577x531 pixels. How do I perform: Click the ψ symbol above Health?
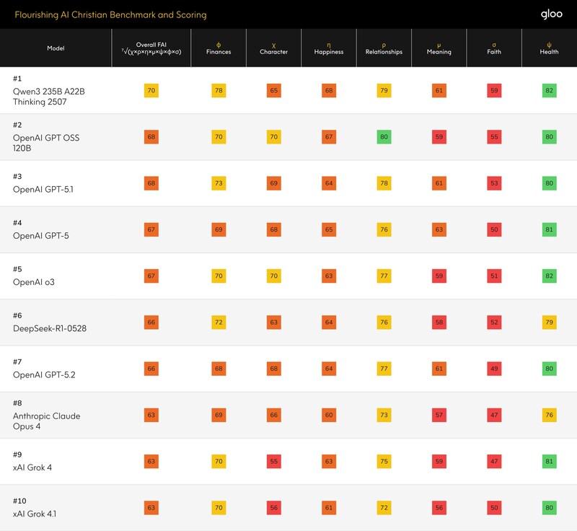549,44
